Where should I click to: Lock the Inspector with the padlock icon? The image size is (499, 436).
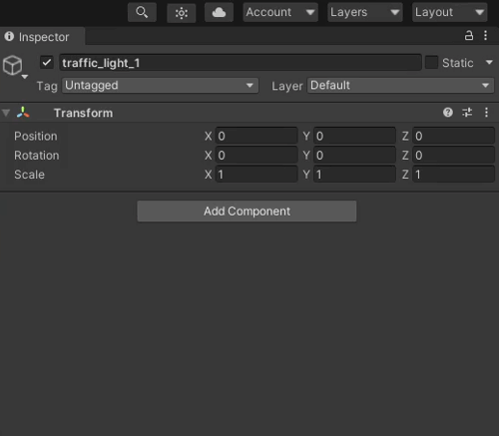[x=469, y=35]
